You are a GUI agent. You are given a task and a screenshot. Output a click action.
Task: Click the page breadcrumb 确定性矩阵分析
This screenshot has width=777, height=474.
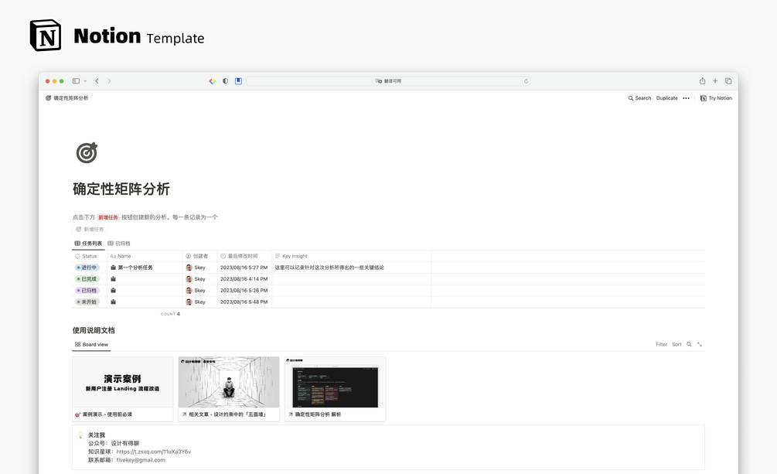point(67,98)
